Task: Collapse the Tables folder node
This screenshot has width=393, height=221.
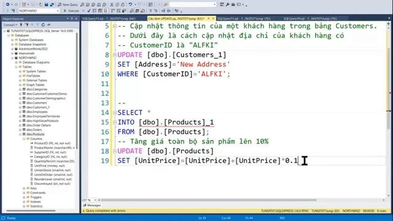Action: click(x=17, y=67)
